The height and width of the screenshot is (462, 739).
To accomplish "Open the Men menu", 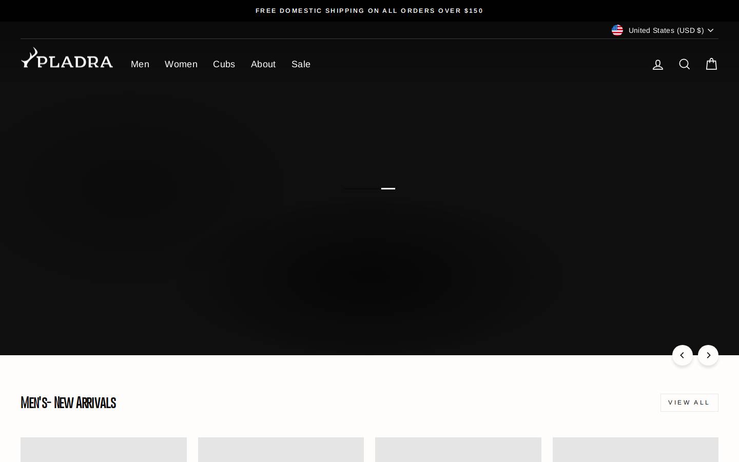I will [140, 64].
